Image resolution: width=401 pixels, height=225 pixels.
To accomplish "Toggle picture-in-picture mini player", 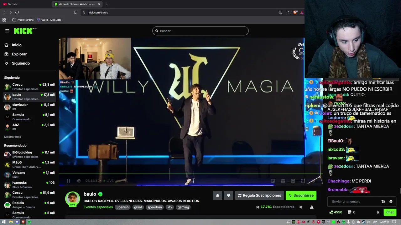I will [x=273, y=181].
